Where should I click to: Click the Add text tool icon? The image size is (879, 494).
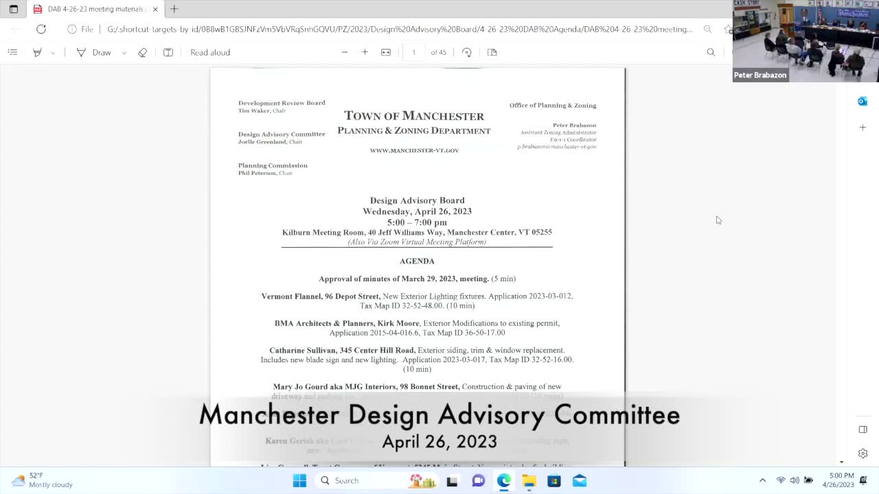tap(168, 52)
